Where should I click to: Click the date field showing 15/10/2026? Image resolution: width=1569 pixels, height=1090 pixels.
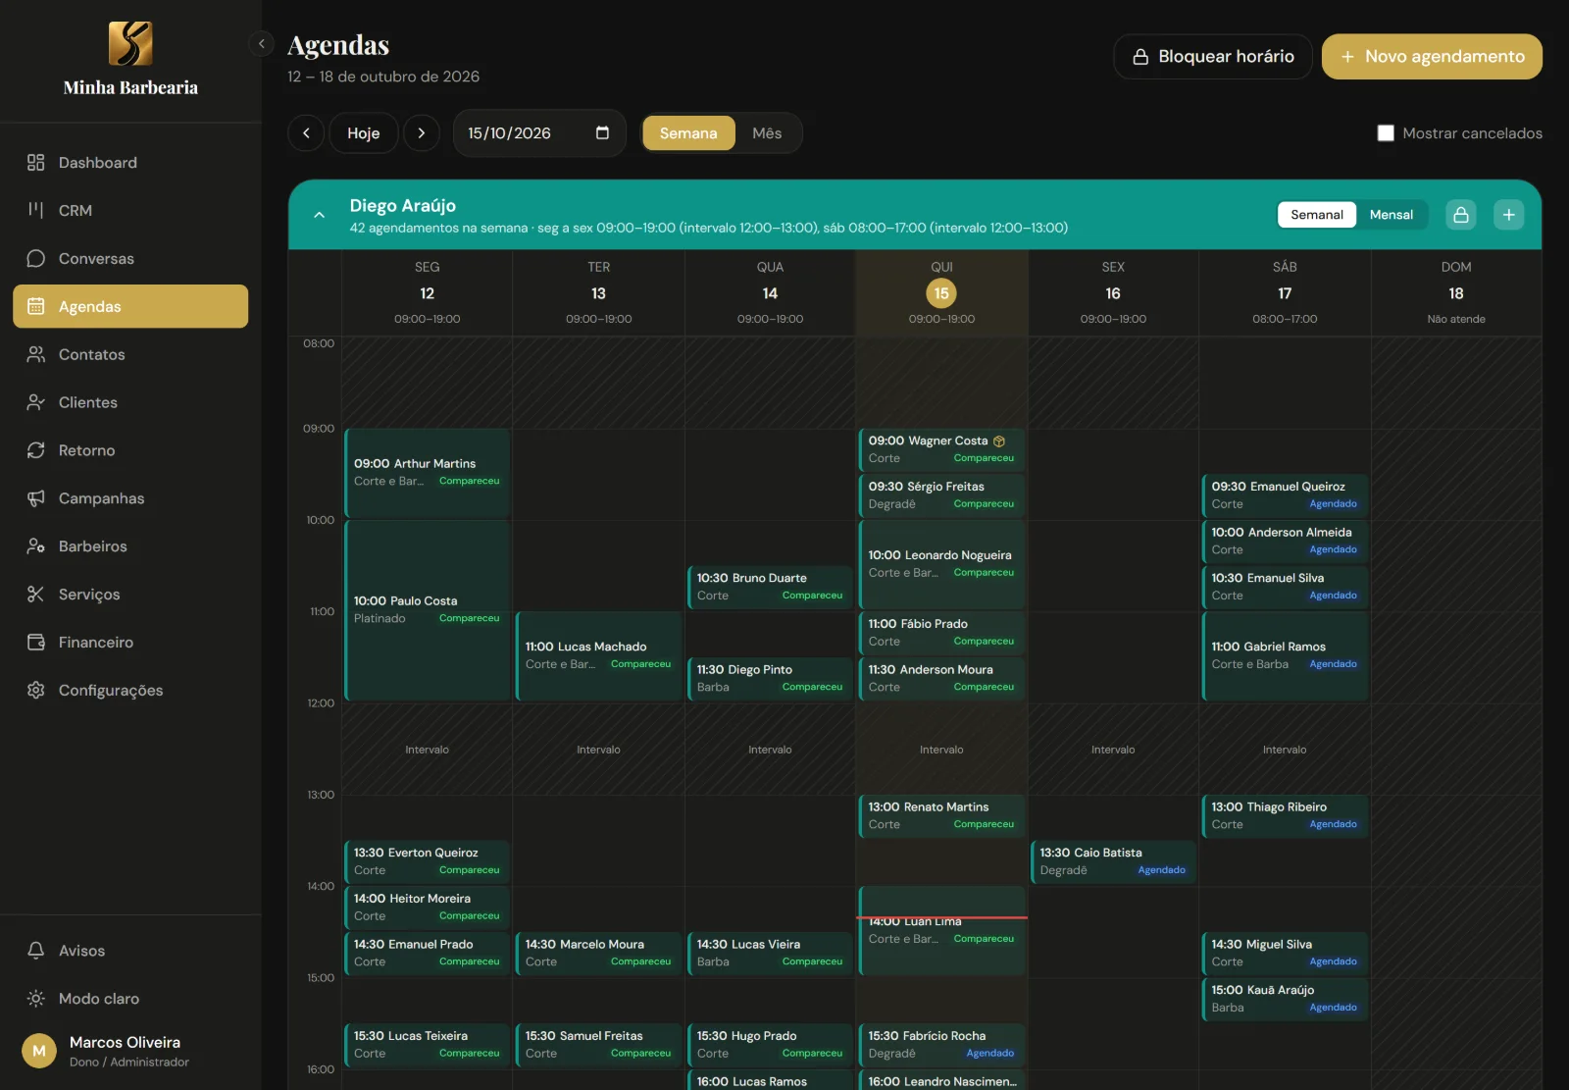(x=539, y=133)
